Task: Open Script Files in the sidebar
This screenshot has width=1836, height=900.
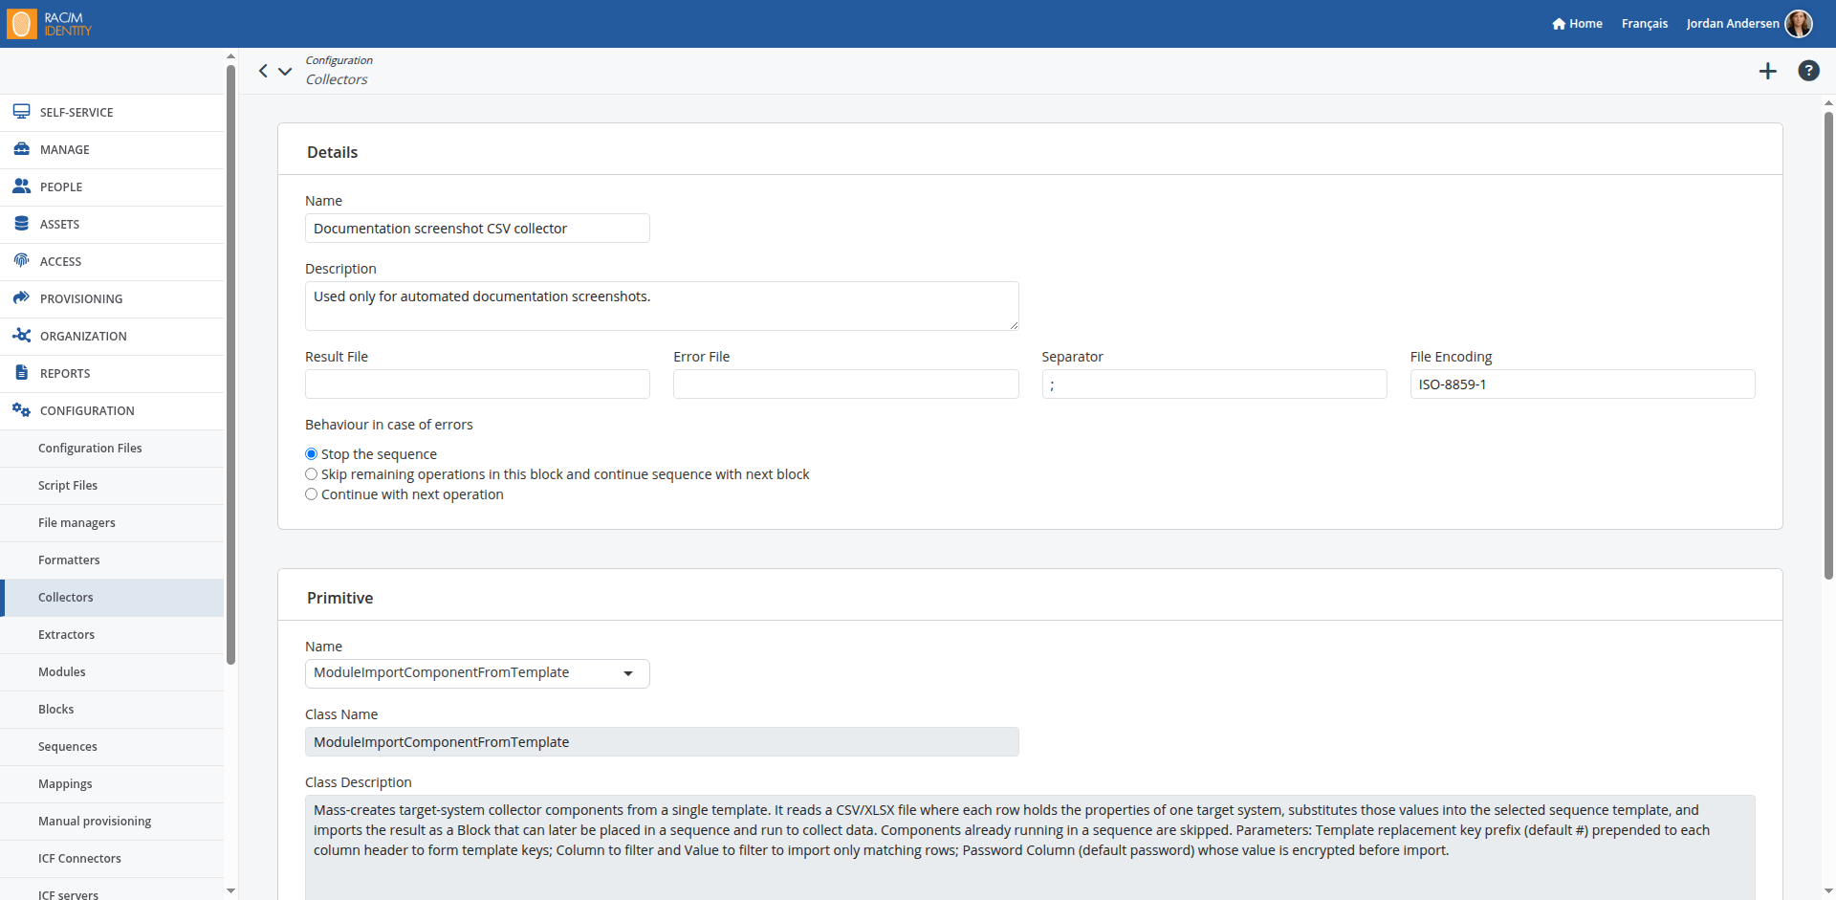Action: click(112, 486)
